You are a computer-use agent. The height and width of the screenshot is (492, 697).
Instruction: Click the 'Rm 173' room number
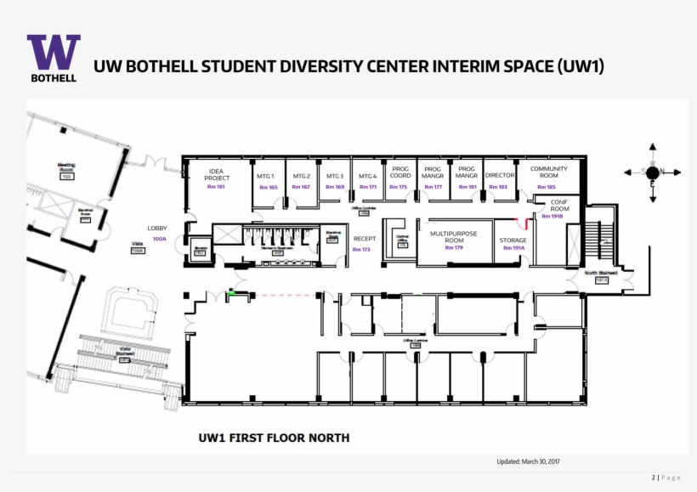tap(361, 249)
